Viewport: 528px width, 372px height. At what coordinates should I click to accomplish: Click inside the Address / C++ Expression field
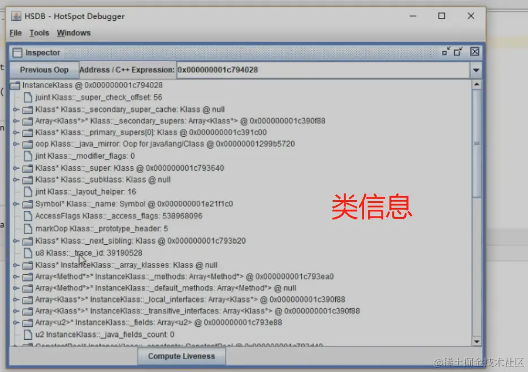283,71
